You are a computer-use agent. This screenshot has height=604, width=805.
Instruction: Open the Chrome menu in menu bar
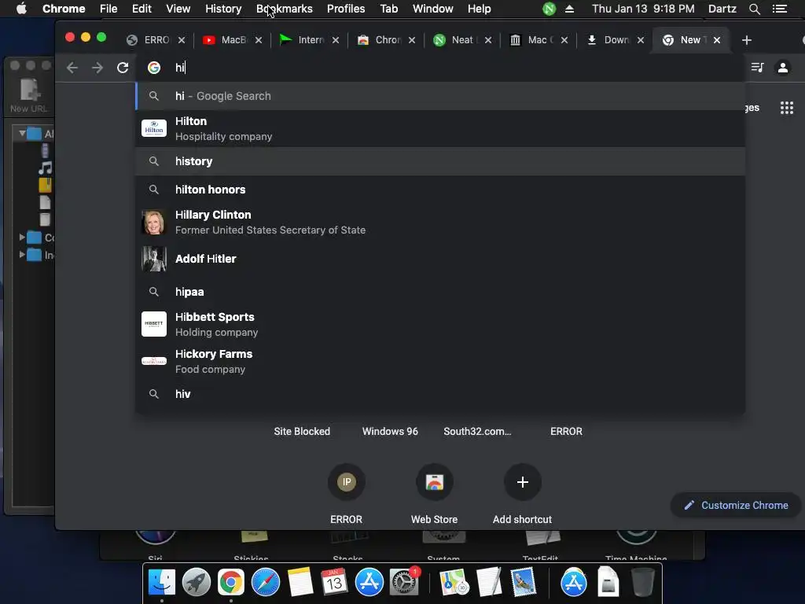[64, 9]
